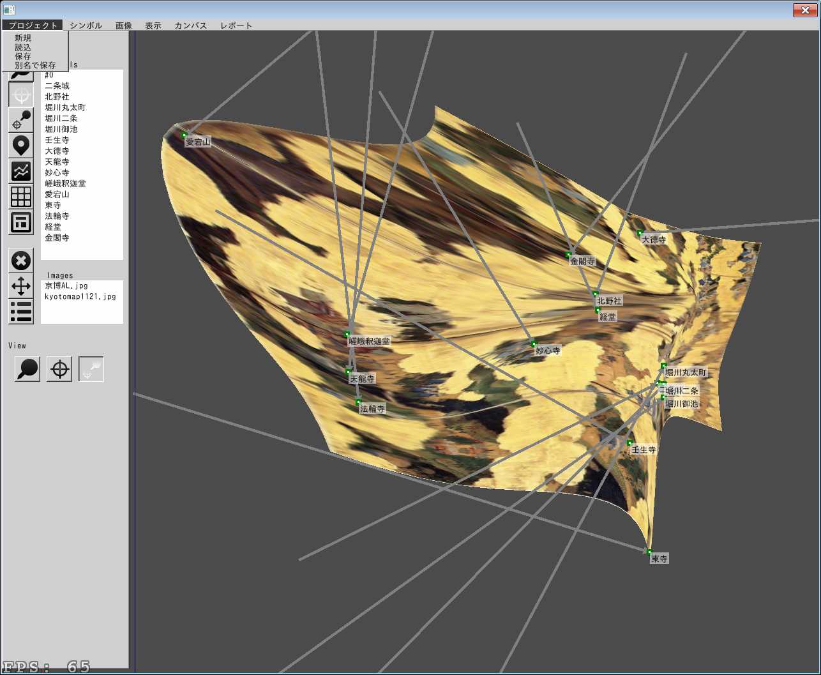Screen dimensions: 821x675
Task: Select 愛宕山 in the symbols list
Action: (57, 194)
